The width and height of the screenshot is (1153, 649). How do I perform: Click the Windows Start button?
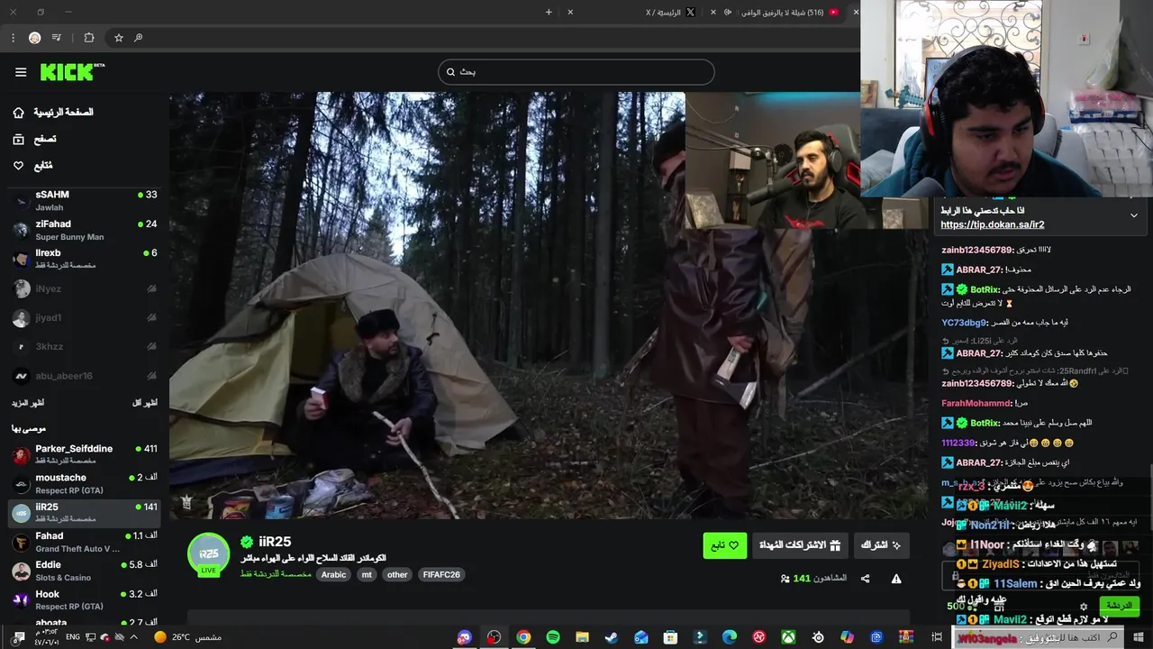point(1139,637)
